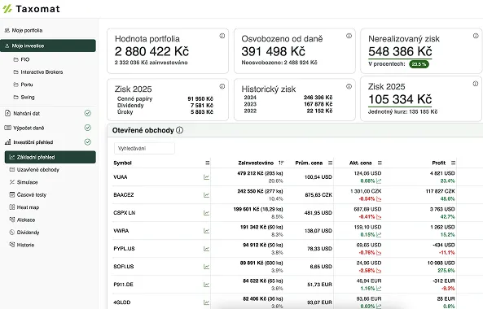Viewport: 483px width, 309px height.
Task: Click the Nahrání dat green check icon
Action: [x=88, y=113]
